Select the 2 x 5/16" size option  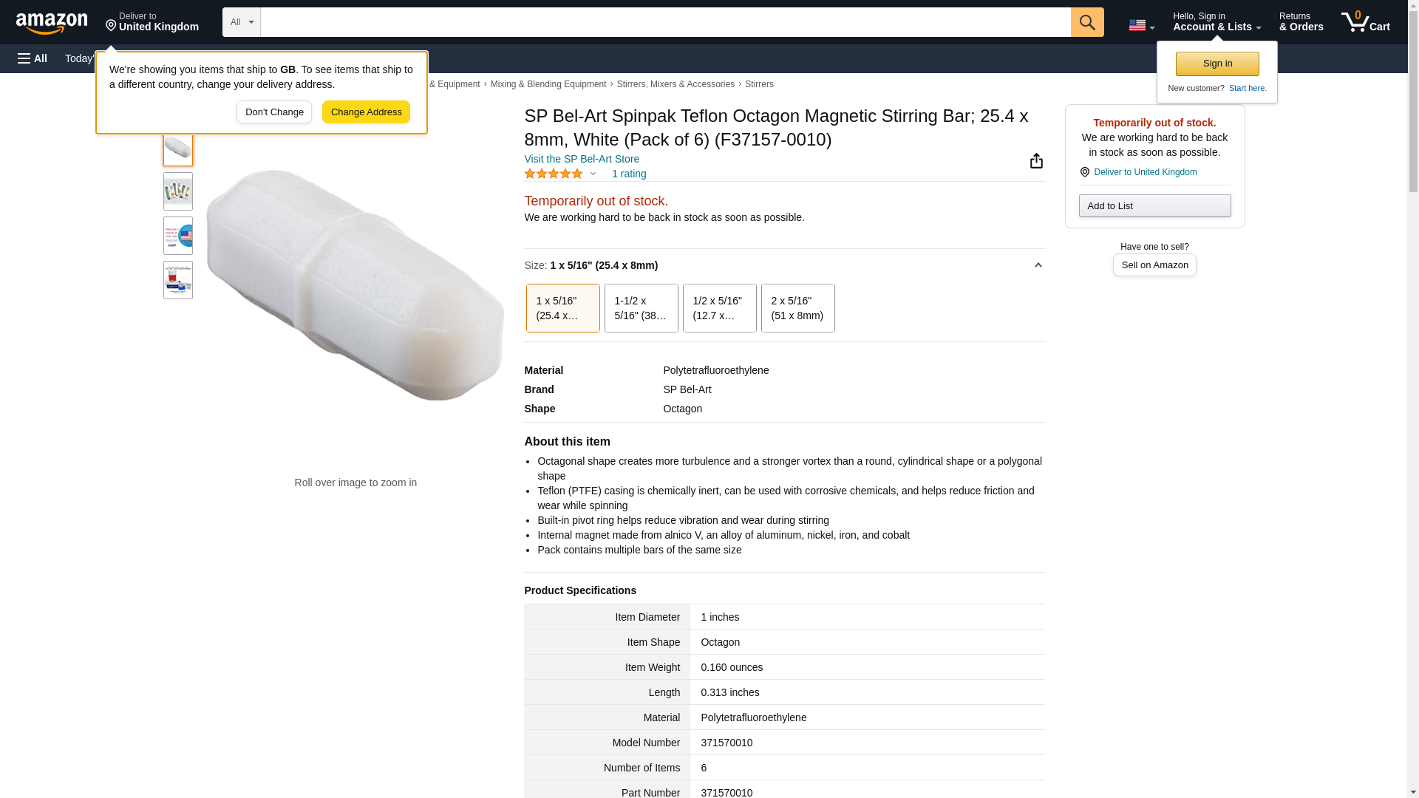(797, 308)
